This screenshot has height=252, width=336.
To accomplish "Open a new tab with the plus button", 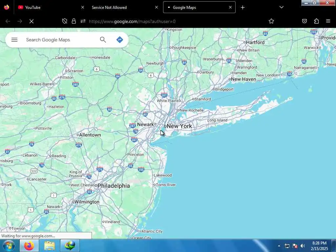I will click(242, 8).
